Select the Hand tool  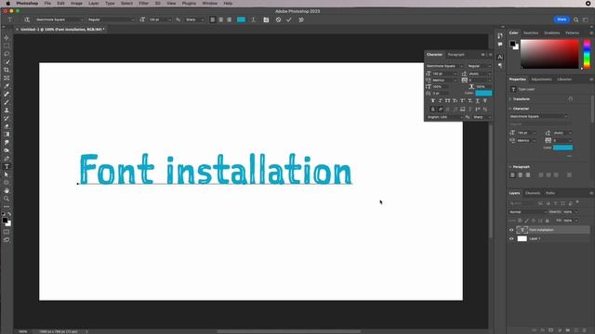coord(7,190)
